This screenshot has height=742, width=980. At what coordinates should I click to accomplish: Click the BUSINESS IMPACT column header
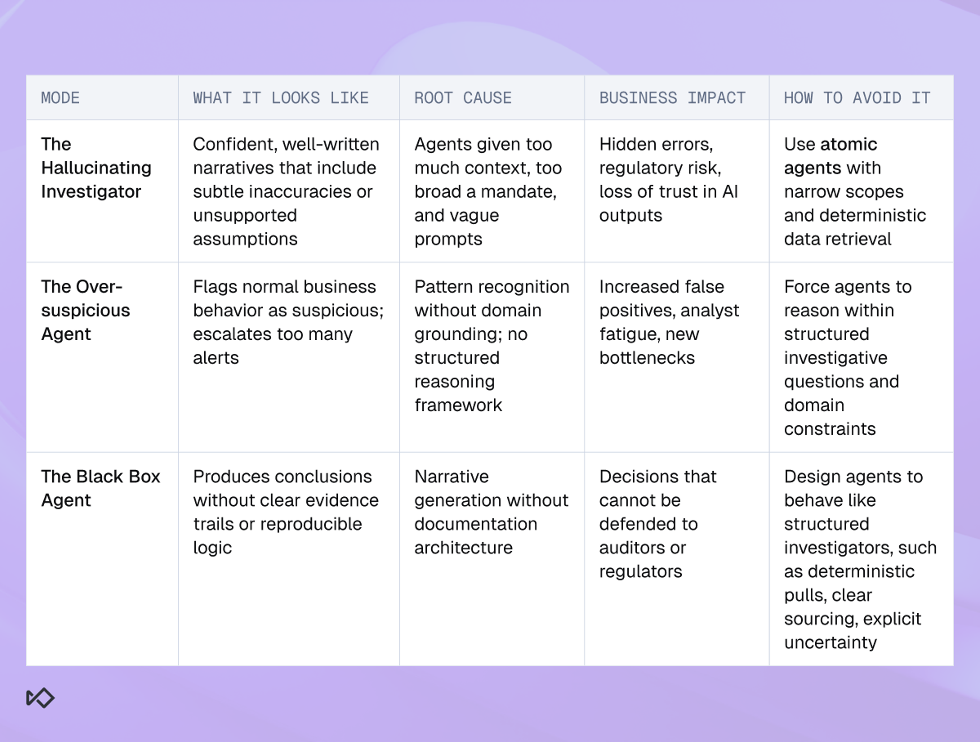click(672, 98)
